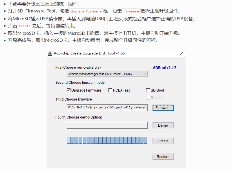The width and height of the screenshot is (232, 173).
Task: Click the Rockchip tool app icon
Action: click(50, 53)
